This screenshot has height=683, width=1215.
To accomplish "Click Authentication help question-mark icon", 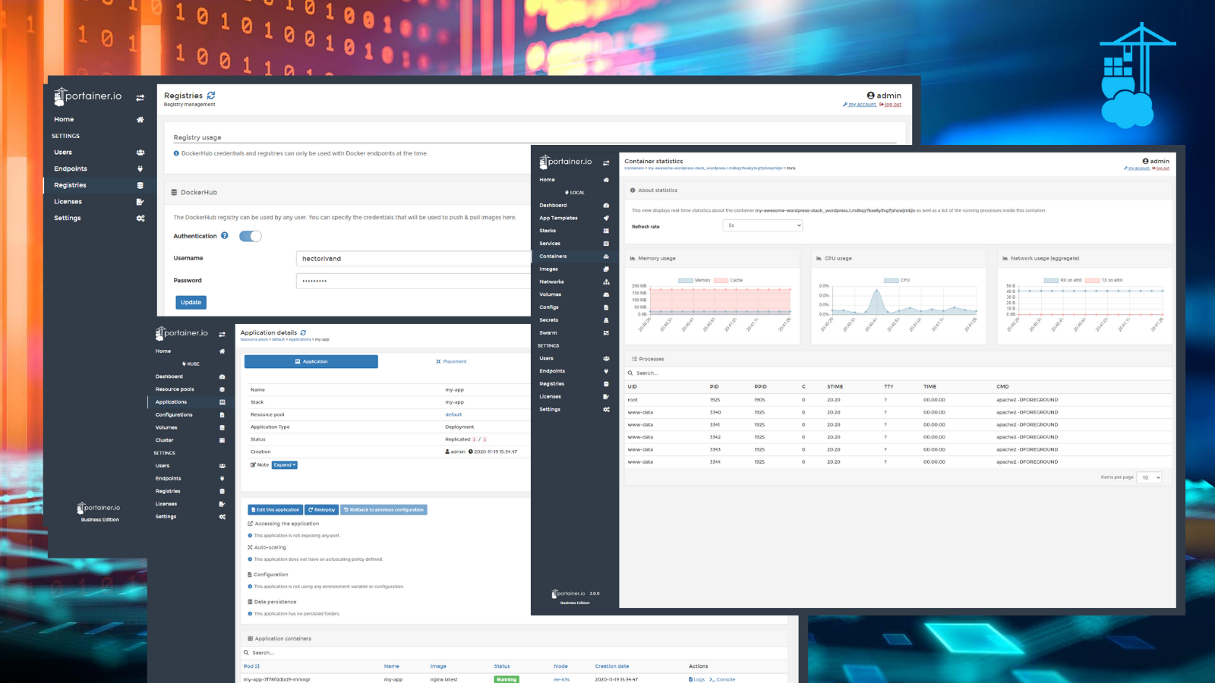I will [x=225, y=235].
